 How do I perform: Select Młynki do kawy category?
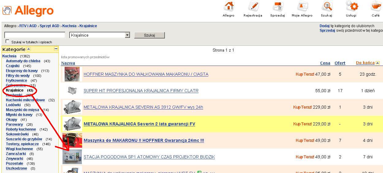pyautogui.click(x=19, y=115)
